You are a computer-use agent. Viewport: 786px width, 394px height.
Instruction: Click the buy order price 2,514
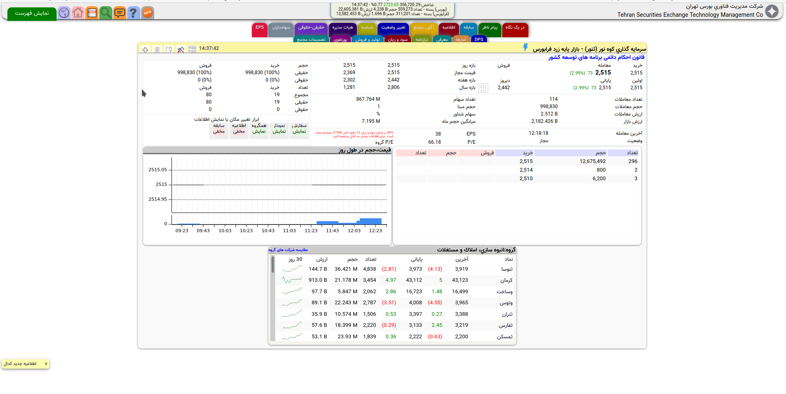click(x=526, y=170)
